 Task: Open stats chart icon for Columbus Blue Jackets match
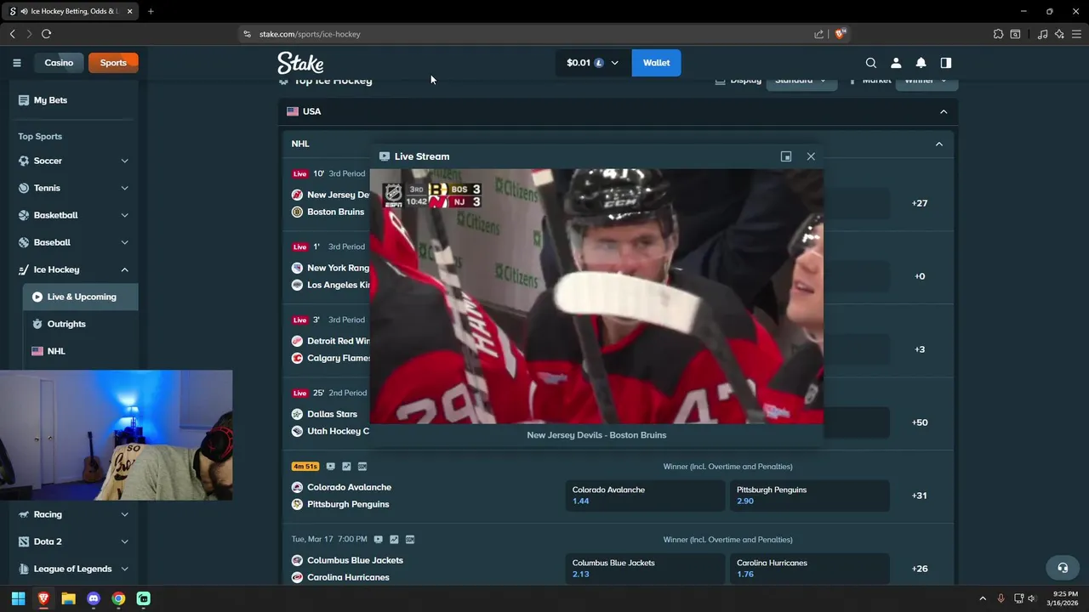click(394, 540)
